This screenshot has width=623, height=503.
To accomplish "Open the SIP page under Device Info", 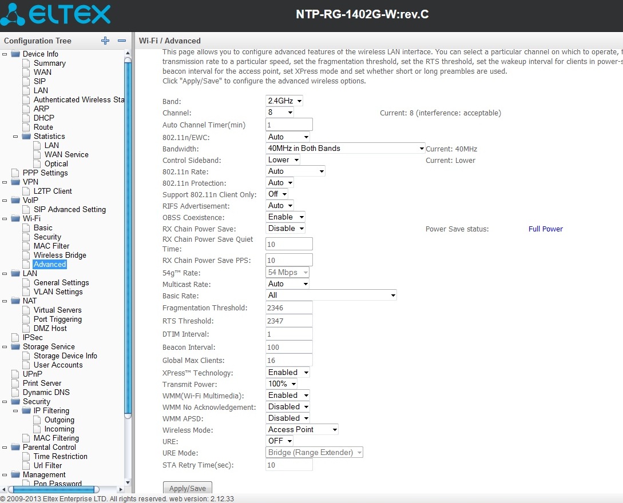I will (39, 81).
